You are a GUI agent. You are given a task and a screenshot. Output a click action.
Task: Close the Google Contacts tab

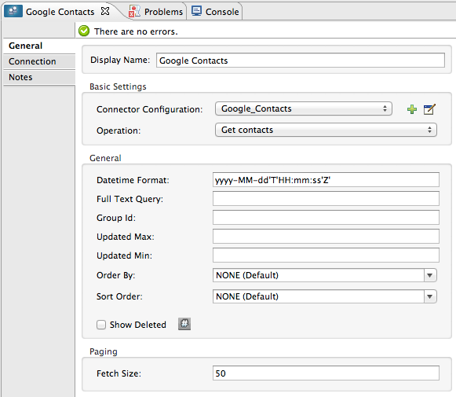tap(105, 11)
